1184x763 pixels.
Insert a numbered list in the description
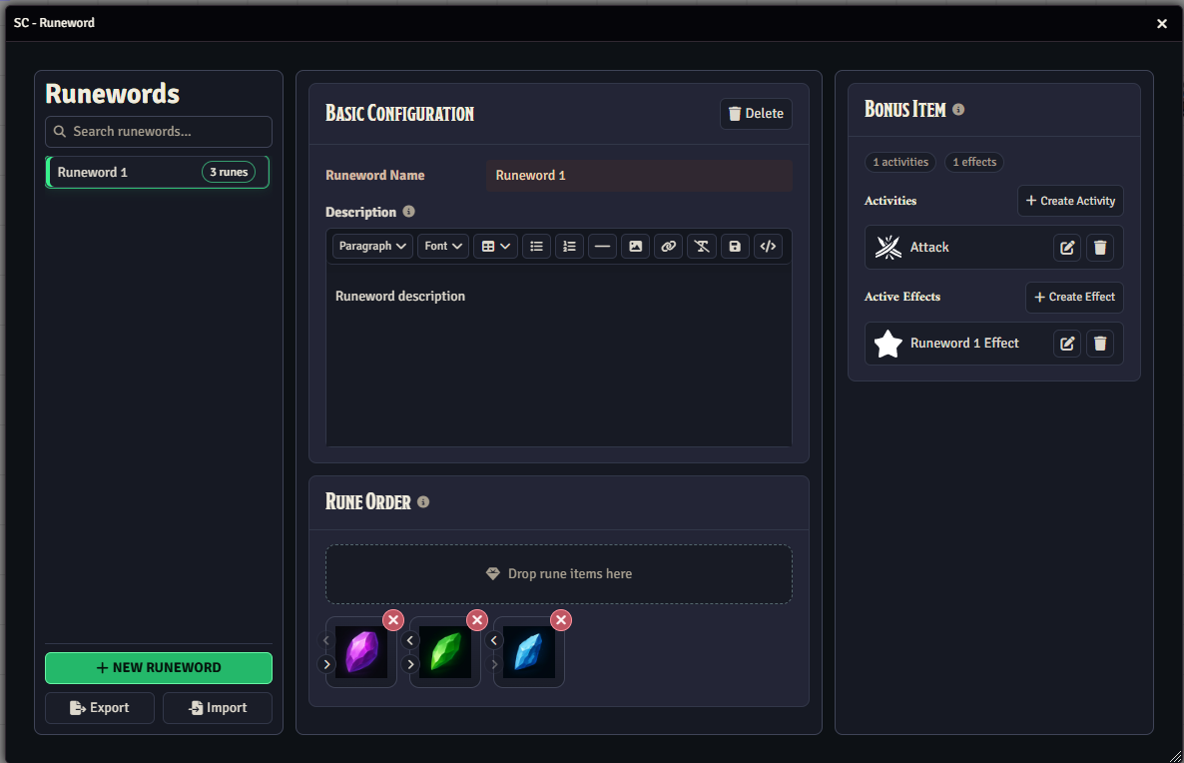(569, 247)
